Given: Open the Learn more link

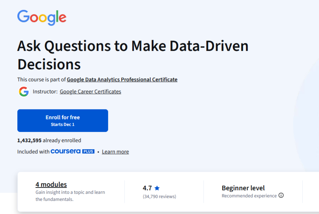Looking at the screenshot, I should 115,151.
